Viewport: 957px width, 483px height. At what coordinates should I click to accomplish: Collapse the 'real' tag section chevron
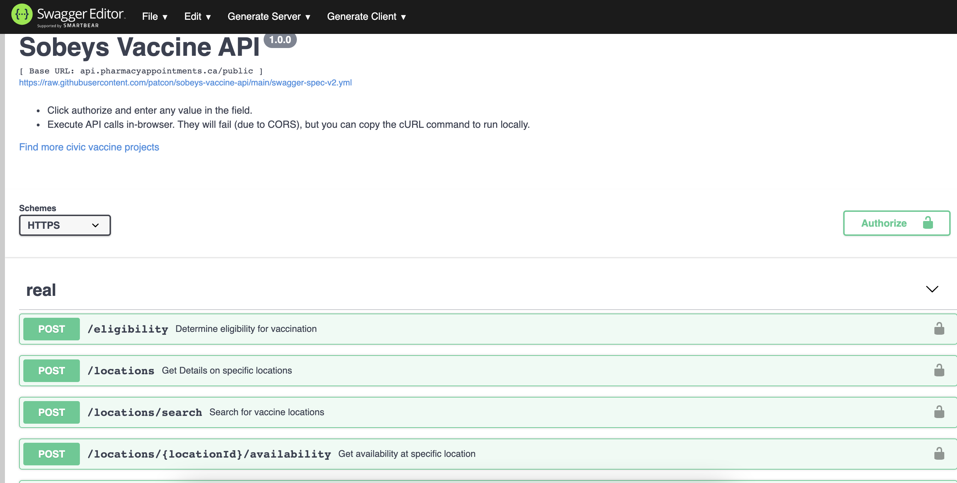(932, 289)
